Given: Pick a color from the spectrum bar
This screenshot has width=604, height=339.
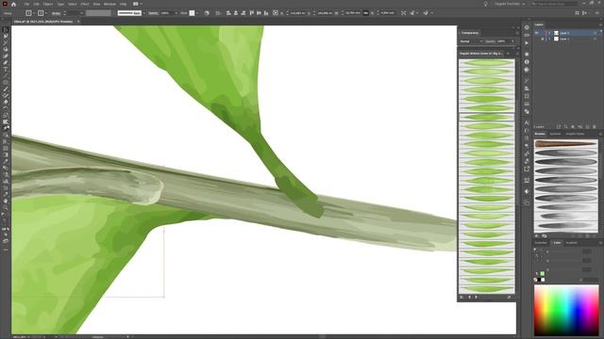Looking at the screenshot, I should tap(566, 311).
